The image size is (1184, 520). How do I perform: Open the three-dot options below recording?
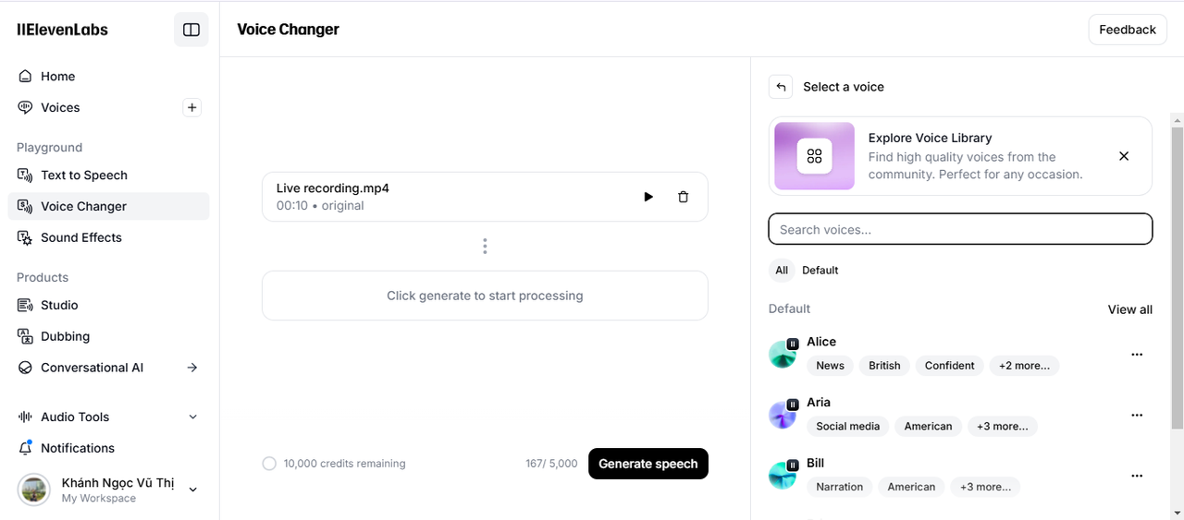[x=485, y=247]
